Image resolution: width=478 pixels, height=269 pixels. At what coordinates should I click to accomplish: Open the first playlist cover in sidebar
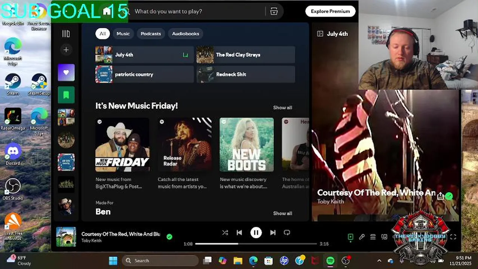pos(66,117)
